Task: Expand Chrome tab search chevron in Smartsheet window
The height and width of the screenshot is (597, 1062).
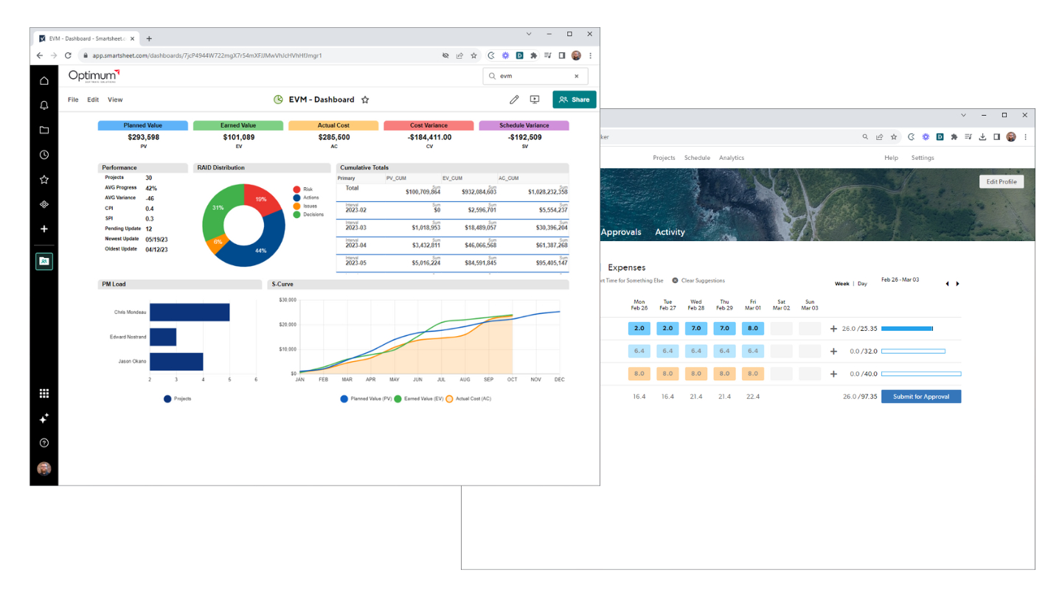Action: pyautogui.click(x=529, y=34)
